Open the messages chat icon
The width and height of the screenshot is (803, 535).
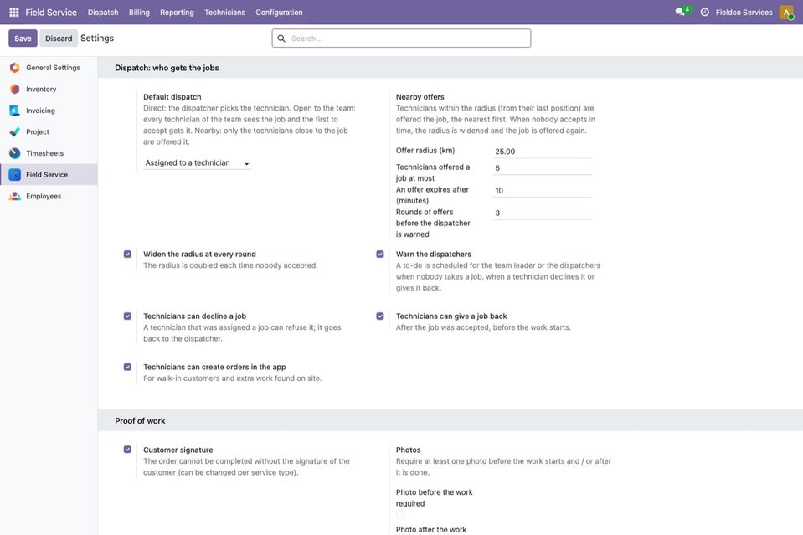tap(680, 12)
